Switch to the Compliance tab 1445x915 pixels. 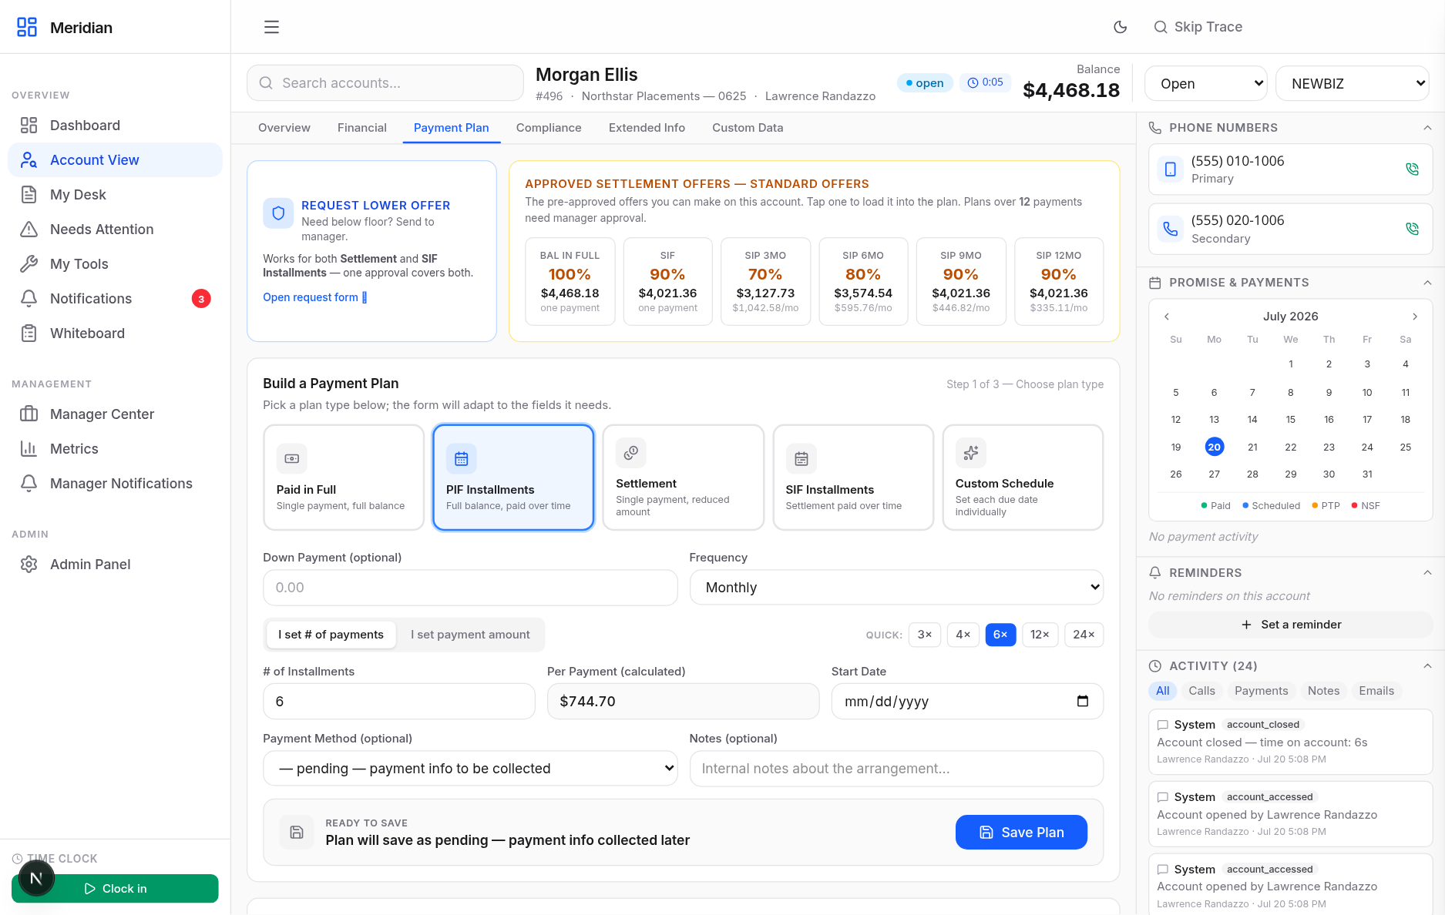[x=549, y=128]
